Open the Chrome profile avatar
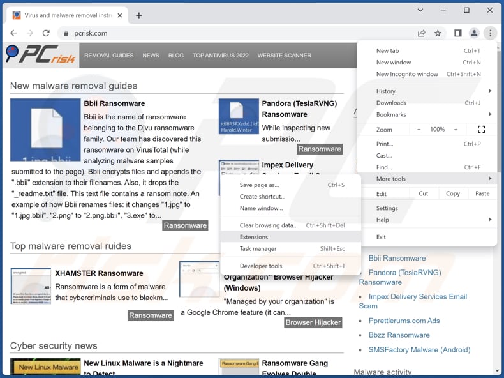 [474, 33]
